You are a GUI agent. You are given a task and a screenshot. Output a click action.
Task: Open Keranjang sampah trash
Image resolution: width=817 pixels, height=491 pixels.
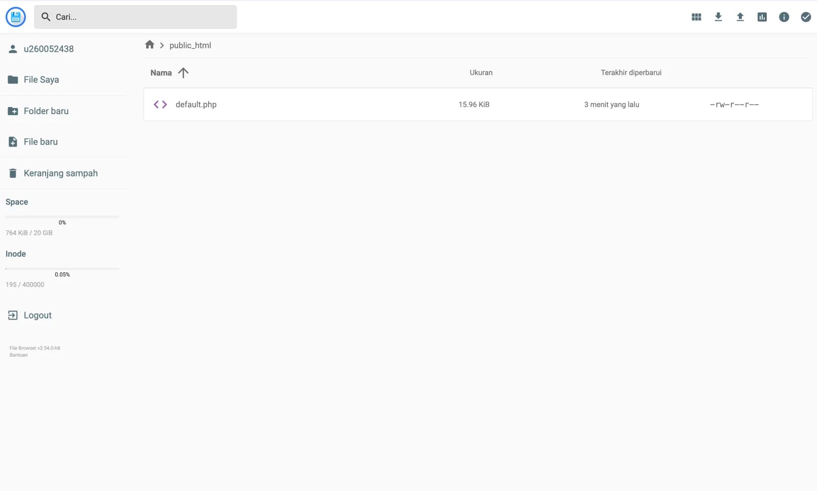pos(60,173)
